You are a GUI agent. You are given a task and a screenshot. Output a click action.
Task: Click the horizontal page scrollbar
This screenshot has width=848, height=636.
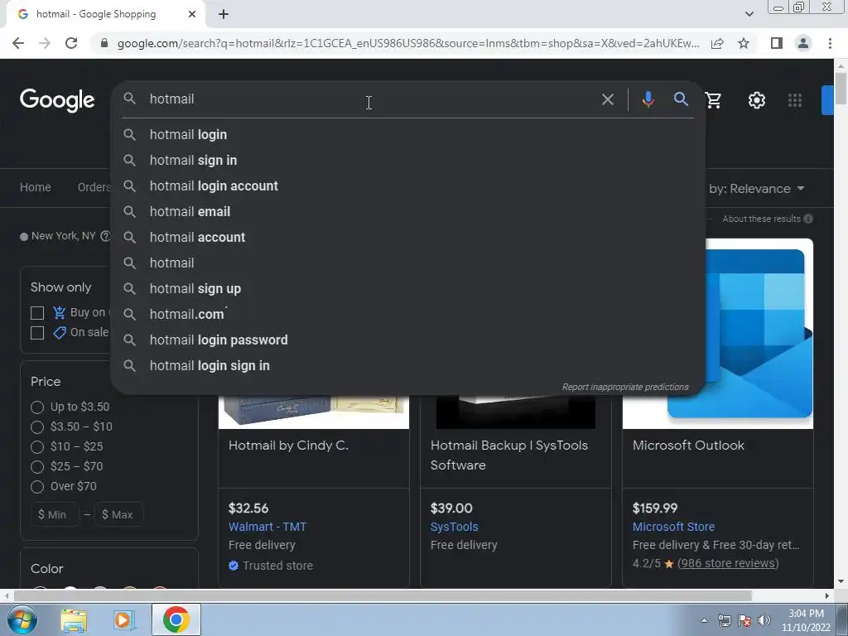click(x=383, y=596)
